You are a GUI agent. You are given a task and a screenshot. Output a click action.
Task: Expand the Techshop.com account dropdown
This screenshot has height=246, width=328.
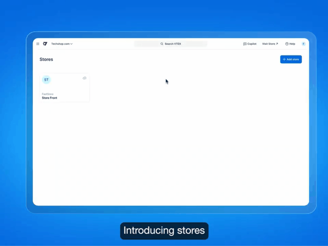tap(62, 44)
